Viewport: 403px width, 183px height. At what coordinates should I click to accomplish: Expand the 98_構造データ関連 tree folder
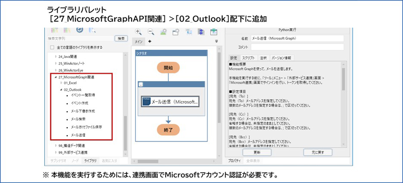56,146
